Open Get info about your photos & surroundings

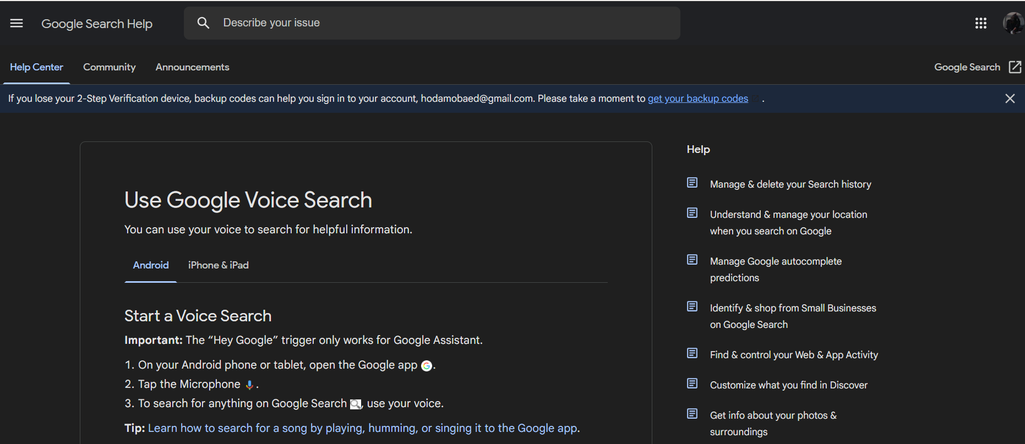(x=773, y=424)
